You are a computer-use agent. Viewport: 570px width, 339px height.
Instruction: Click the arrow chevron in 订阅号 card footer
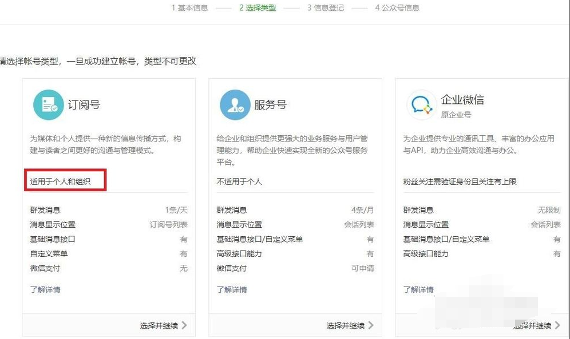pyautogui.click(x=184, y=325)
